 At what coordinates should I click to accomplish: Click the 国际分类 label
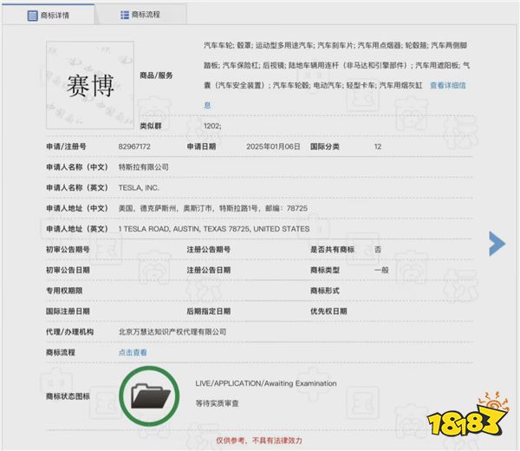[325, 147]
